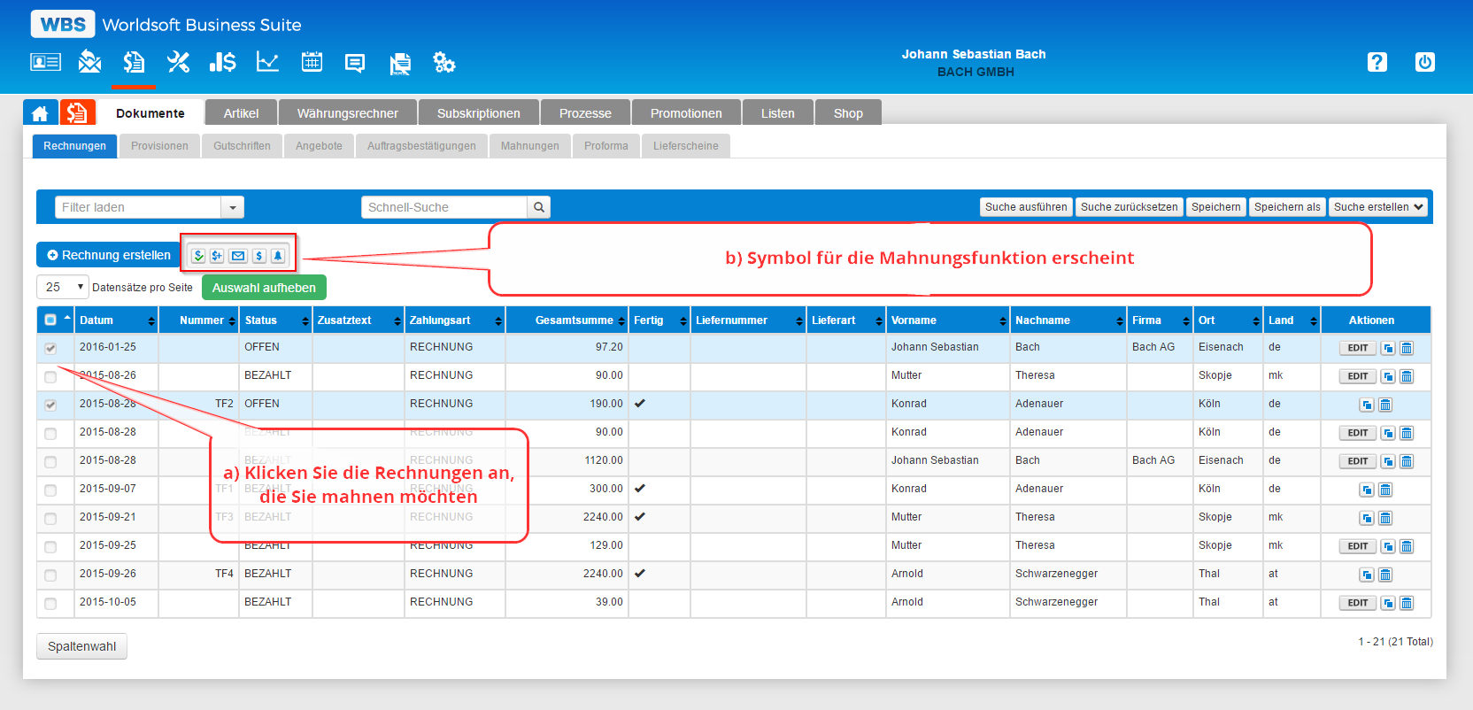The height and width of the screenshot is (710, 1473).
Task: Open the wrench and tools module
Action: coord(178,62)
